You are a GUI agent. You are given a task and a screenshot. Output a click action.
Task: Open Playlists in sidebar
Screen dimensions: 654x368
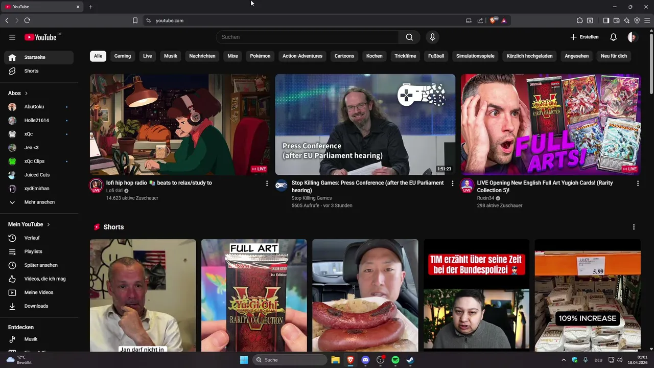pyautogui.click(x=39, y=251)
